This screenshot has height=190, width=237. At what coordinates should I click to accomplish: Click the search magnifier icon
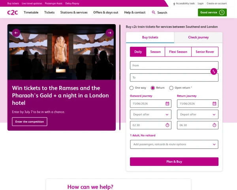pos(153,12)
